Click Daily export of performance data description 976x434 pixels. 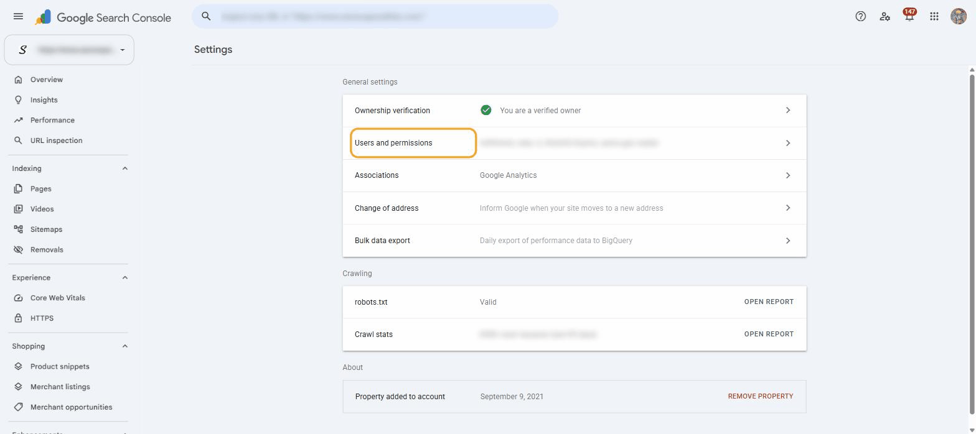[556, 241]
